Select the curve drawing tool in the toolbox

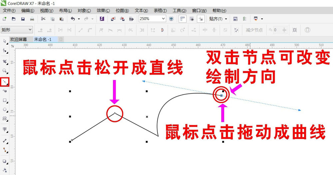click(x=4, y=82)
